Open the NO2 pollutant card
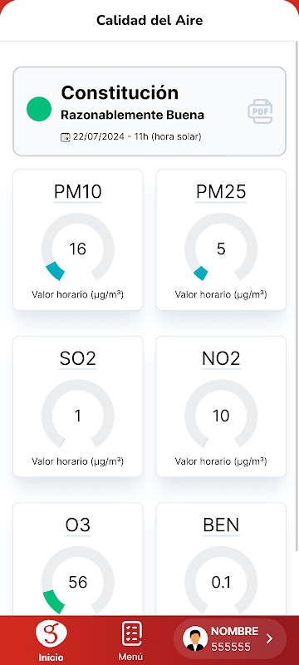 coord(221,406)
